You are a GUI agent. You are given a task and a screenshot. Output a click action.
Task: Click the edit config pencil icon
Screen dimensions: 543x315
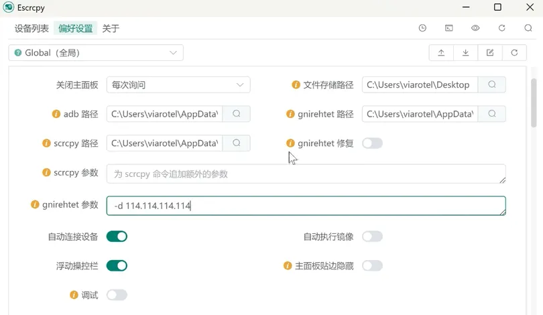tap(490, 53)
